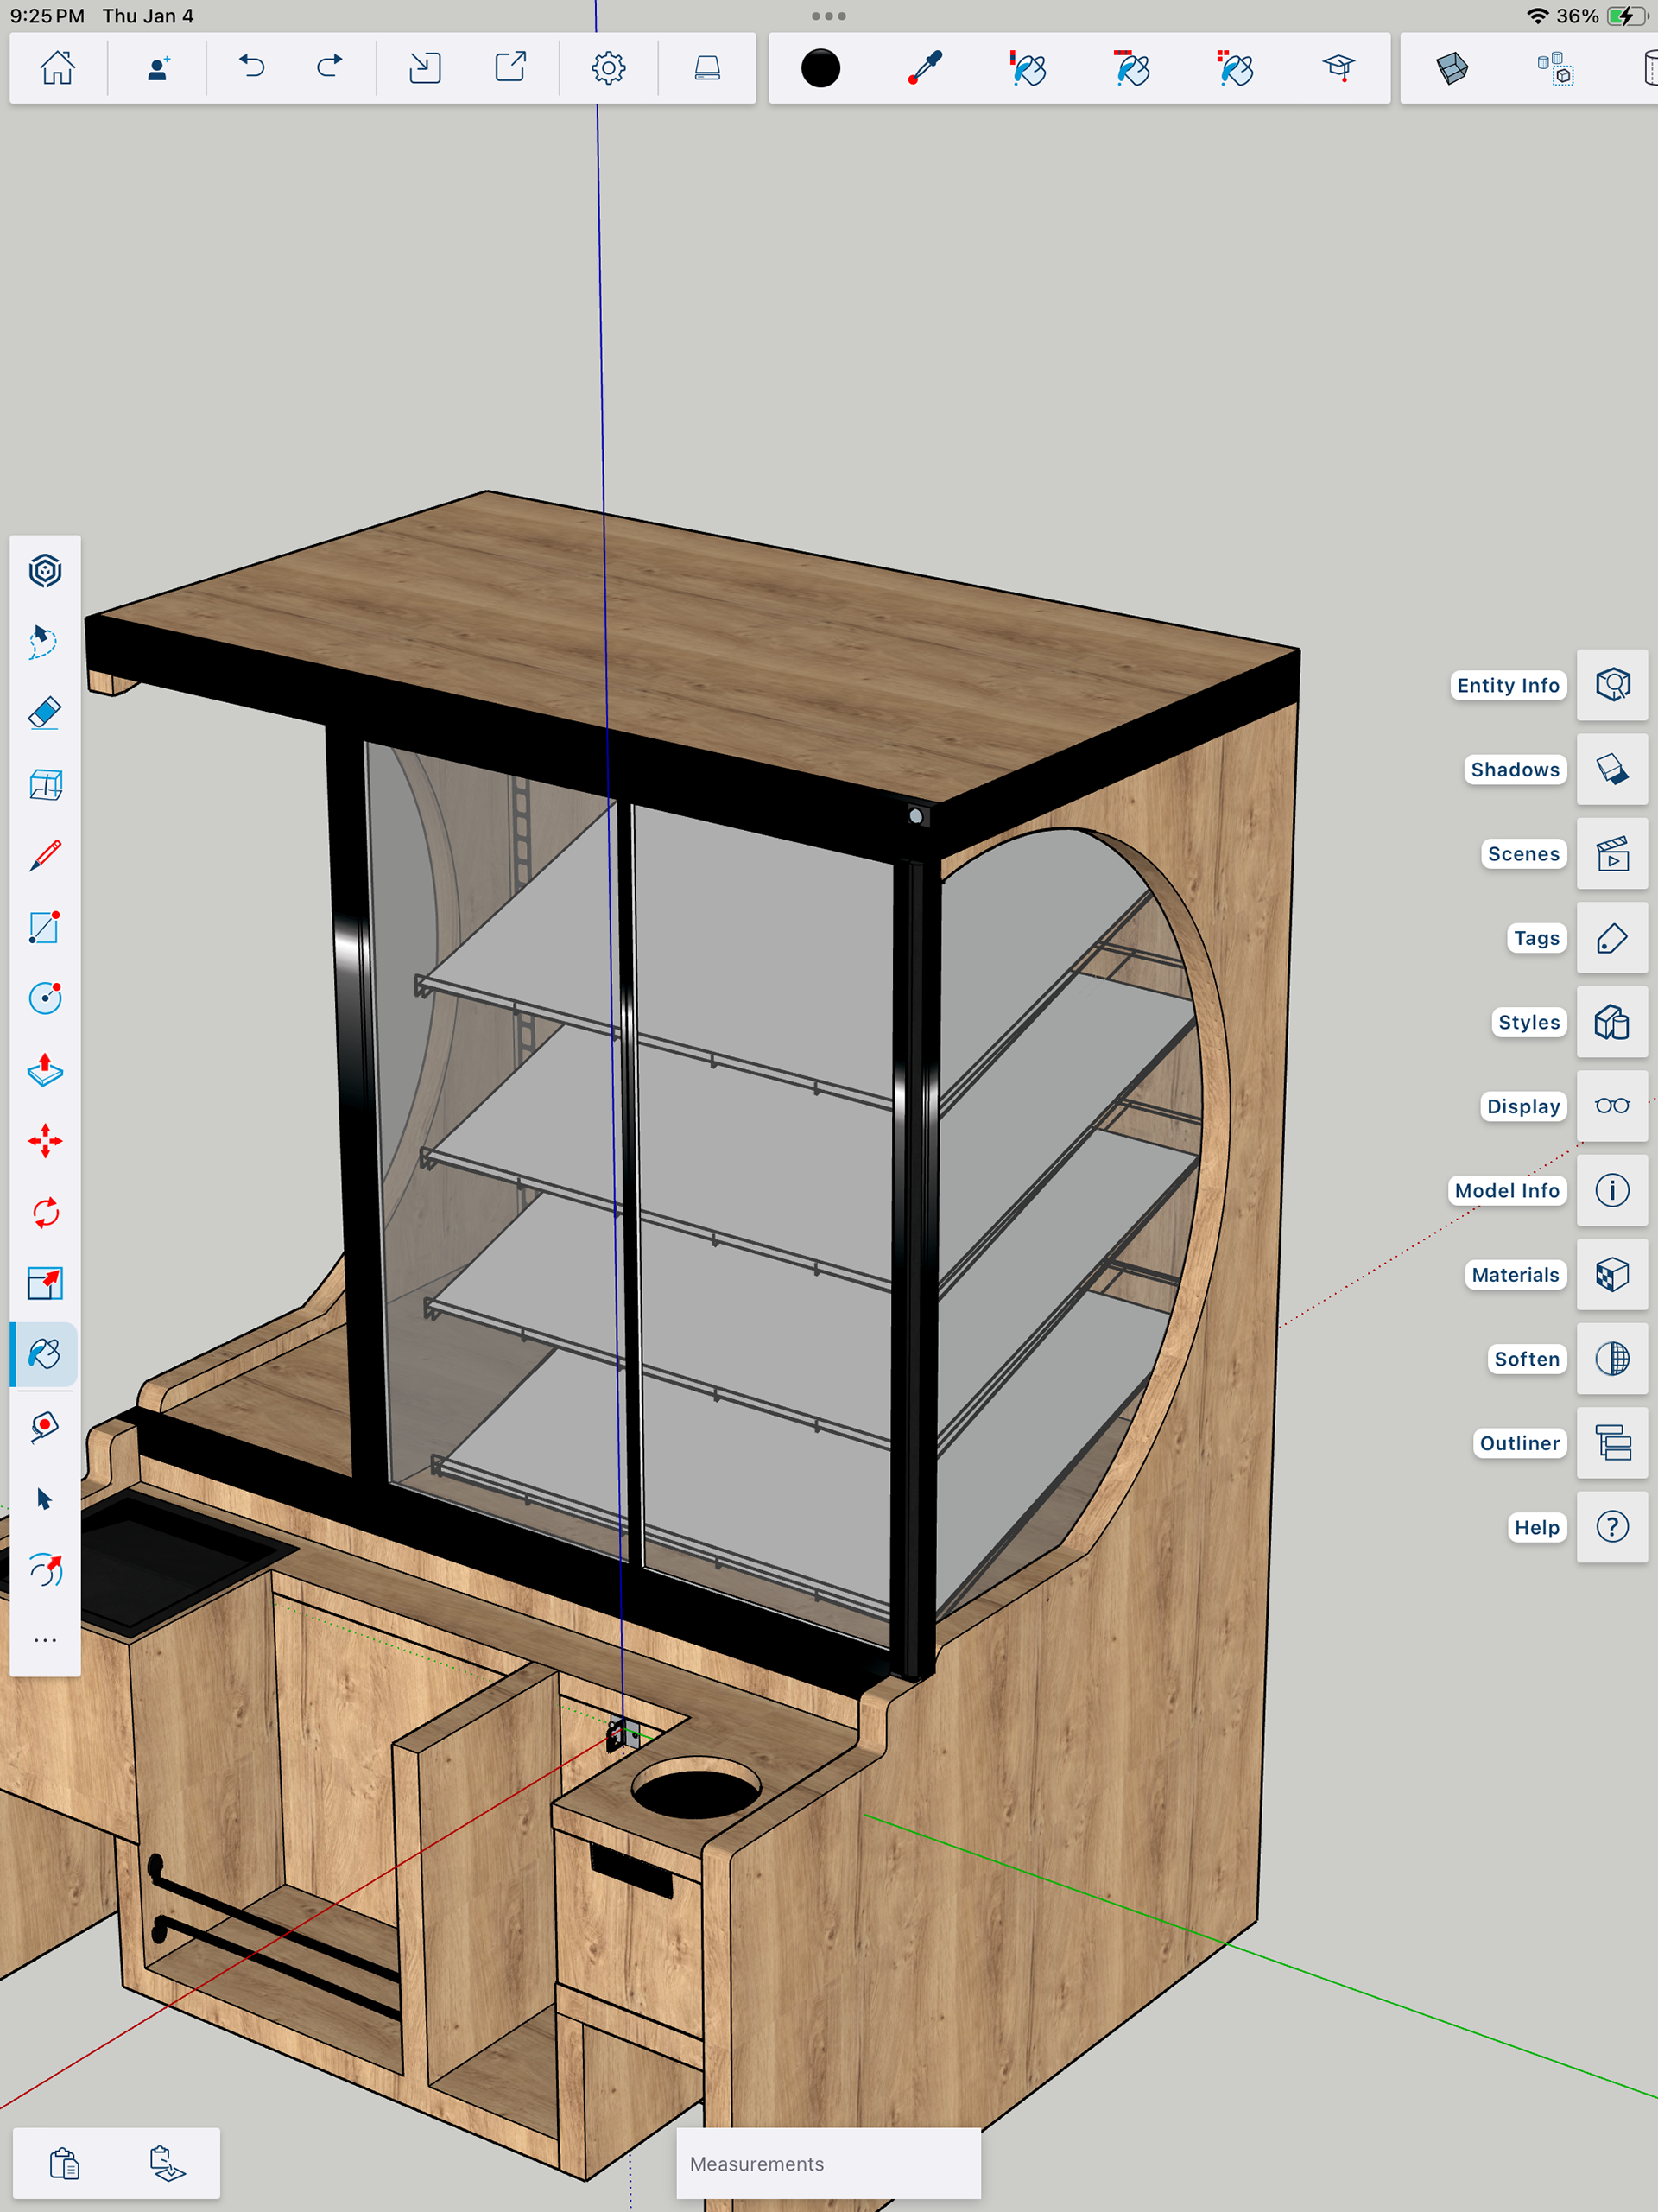Image resolution: width=1658 pixels, height=2212 pixels.
Task: Select the eyedropper sample material tool
Action: point(925,68)
